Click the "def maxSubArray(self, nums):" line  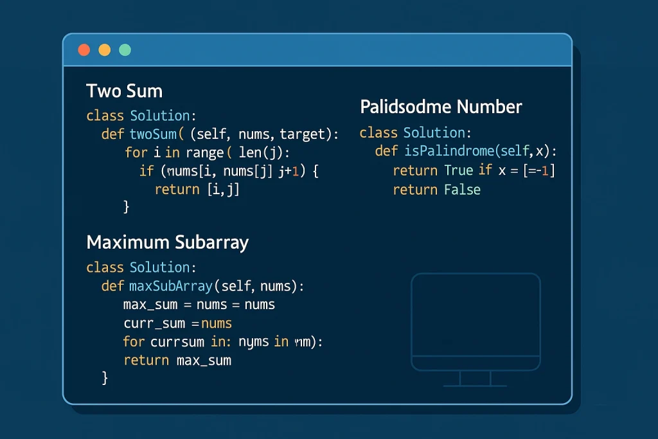(202, 286)
